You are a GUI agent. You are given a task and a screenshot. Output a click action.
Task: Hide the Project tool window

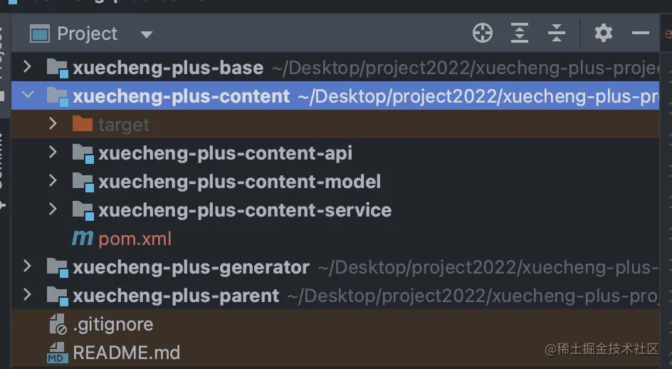641,33
